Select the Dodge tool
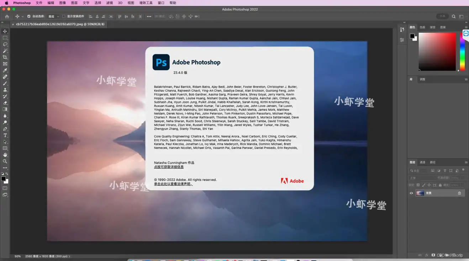The image size is (469, 261). coord(5,122)
